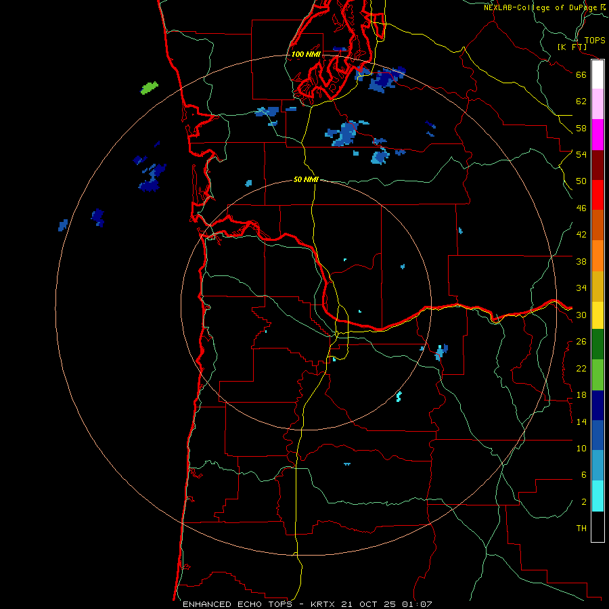Click the ENHANCED ECHO TOPS KRTX timestamp caption

307,604
